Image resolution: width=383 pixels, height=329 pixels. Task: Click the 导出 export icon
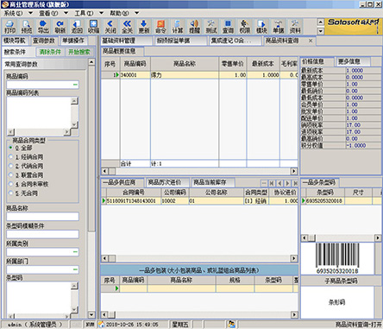point(43,27)
